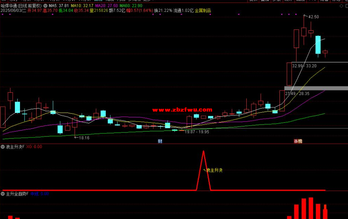This screenshot has width=348, height=219.
Task: Click the red signal spike peak in 浪主升决F panel
Action: click(204, 152)
